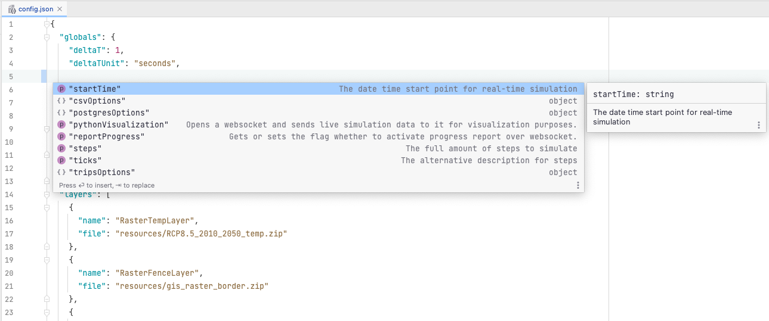
Task: Click the "reportProgress" property icon
Action: [x=61, y=136]
